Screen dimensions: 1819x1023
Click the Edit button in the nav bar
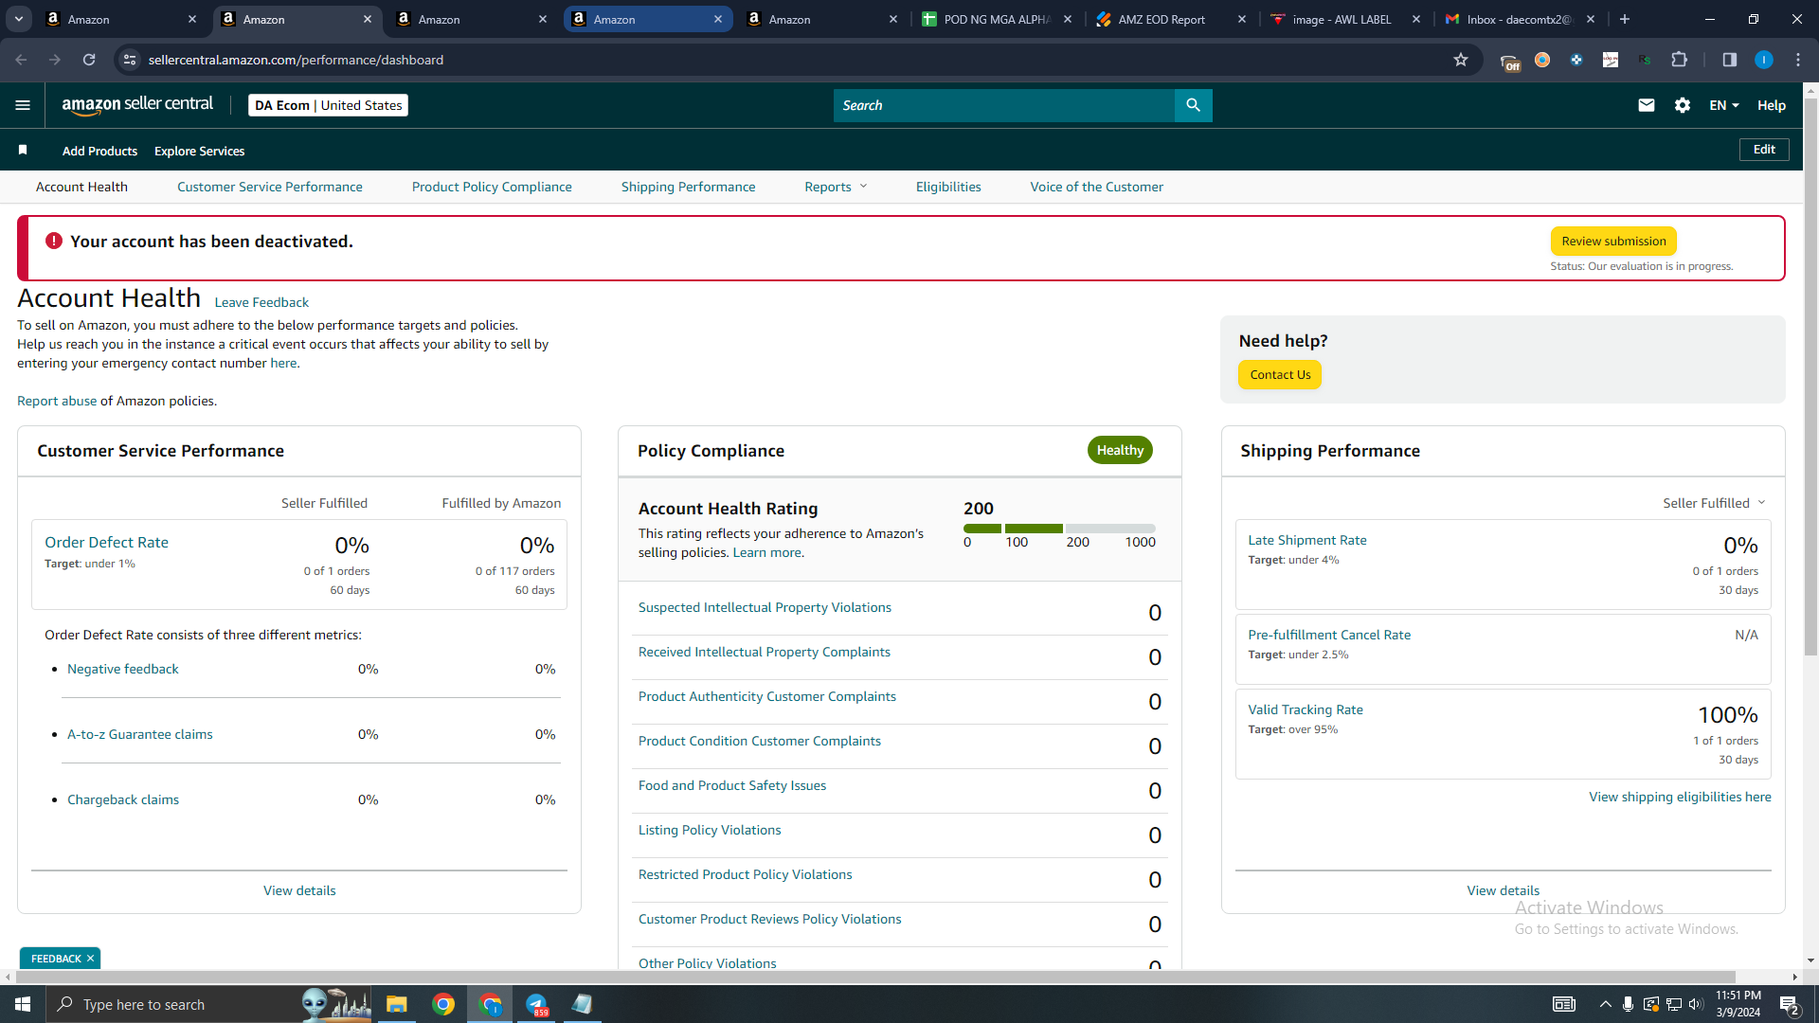(1764, 150)
